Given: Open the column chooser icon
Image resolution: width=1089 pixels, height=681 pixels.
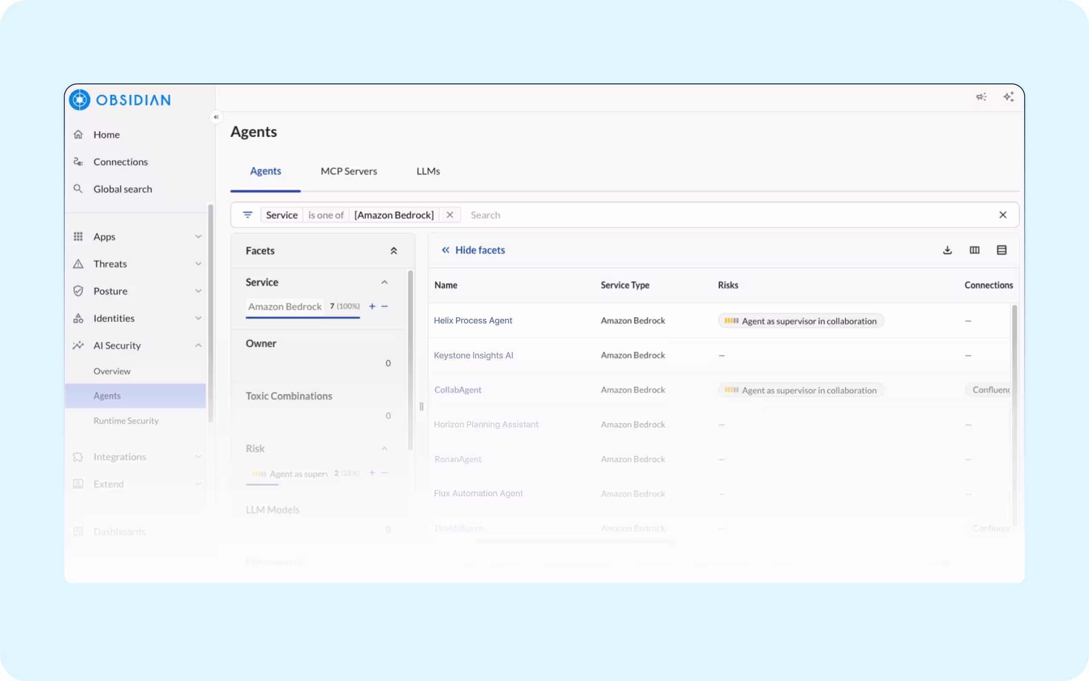Looking at the screenshot, I should [x=974, y=250].
